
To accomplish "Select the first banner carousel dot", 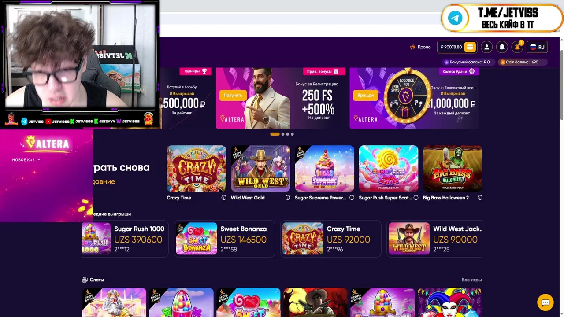I will 275,134.
